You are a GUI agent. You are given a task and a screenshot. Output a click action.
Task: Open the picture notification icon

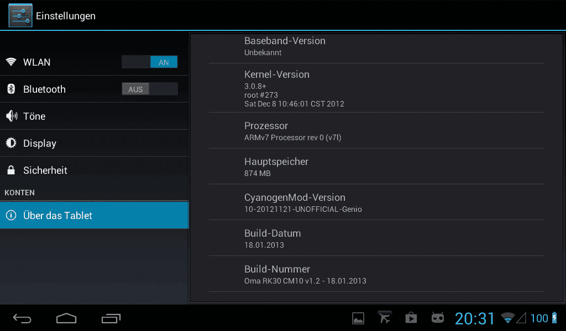coord(358,318)
